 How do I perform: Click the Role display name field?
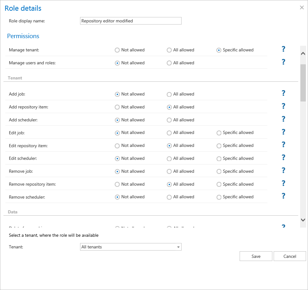pyautogui.click(x=131, y=21)
